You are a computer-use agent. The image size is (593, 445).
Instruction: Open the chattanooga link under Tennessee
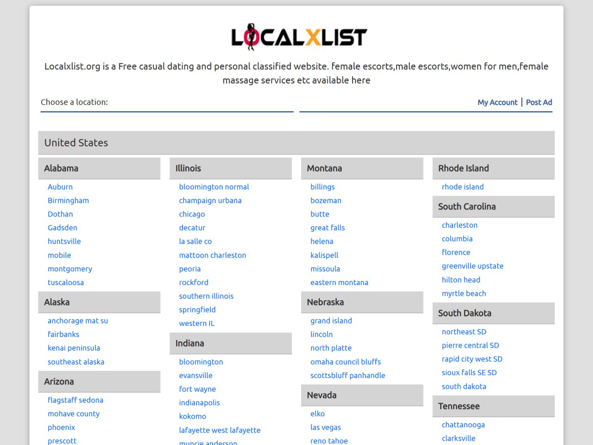tap(463, 425)
